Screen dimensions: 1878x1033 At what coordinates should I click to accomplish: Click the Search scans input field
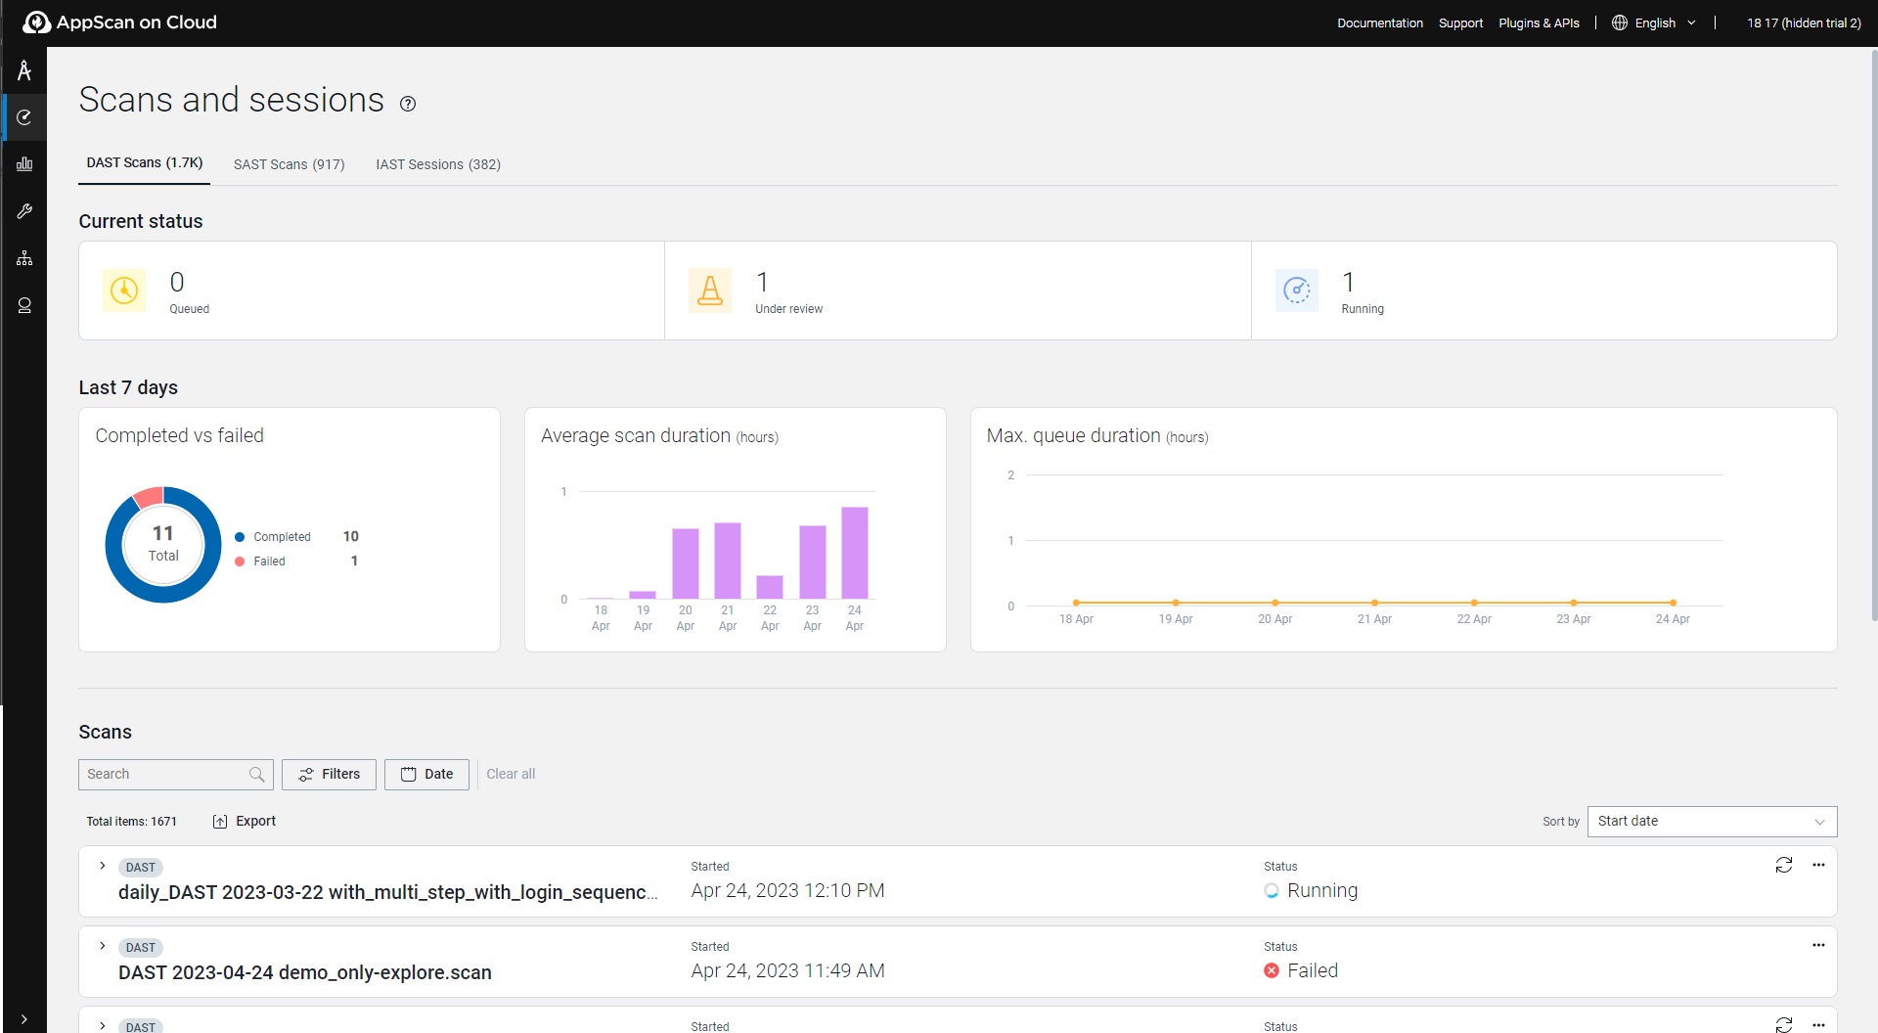pos(163,775)
